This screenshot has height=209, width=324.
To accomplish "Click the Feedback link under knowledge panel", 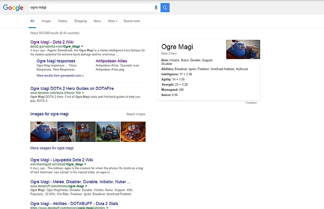I will point(251,103).
